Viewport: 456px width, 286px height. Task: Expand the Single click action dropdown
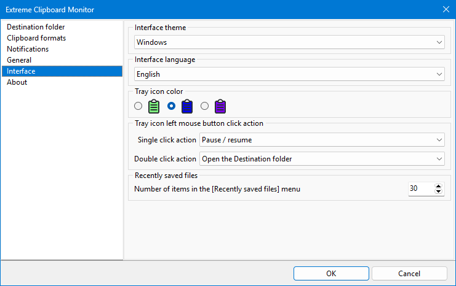[x=322, y=140]
